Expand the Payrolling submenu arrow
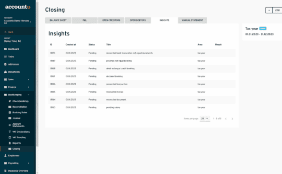The height and width of the screenshot is (174, 282). (x=29, y=163)
